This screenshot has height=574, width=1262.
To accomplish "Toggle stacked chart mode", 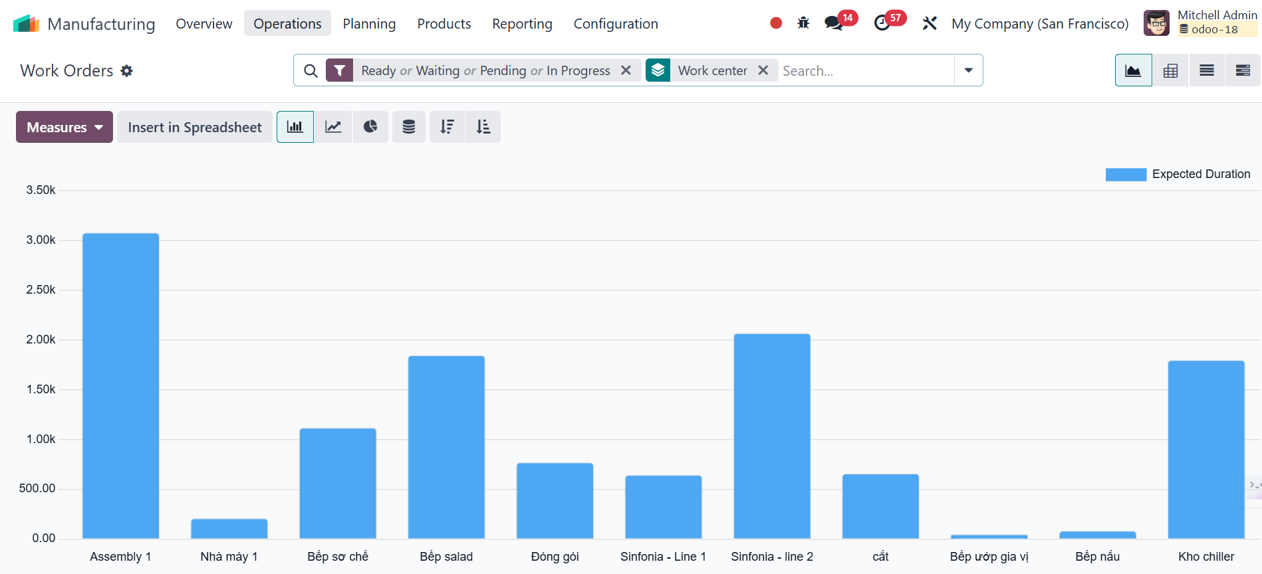I will pyautogui.click(x=409, y=127).
